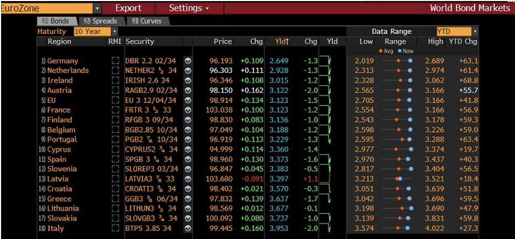Toggle RMI checkbox for Italy
This screenshot has width=515, height=239.
(x=115, y=228)
